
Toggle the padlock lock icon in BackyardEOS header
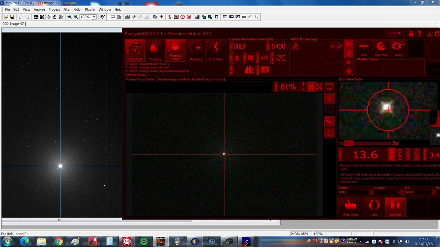pos(411,34)
